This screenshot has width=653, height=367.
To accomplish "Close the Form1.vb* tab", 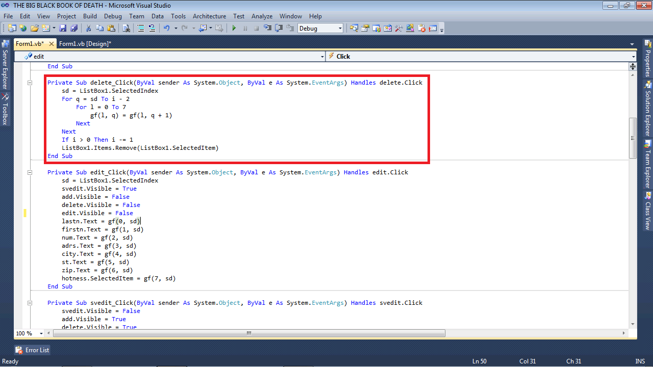I will click(x=51, y=44).
